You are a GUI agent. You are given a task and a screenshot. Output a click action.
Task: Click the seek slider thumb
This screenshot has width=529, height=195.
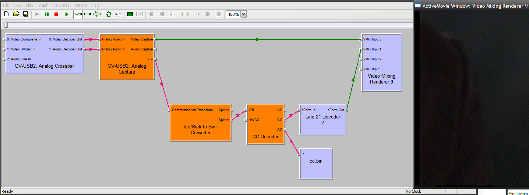(x=6, y=25)
